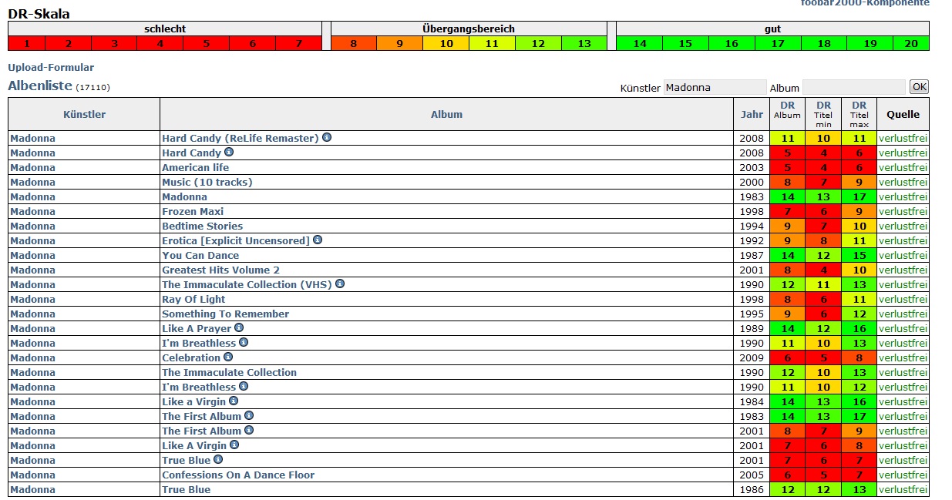Open the info icon next to Celebration

point(228,357)
